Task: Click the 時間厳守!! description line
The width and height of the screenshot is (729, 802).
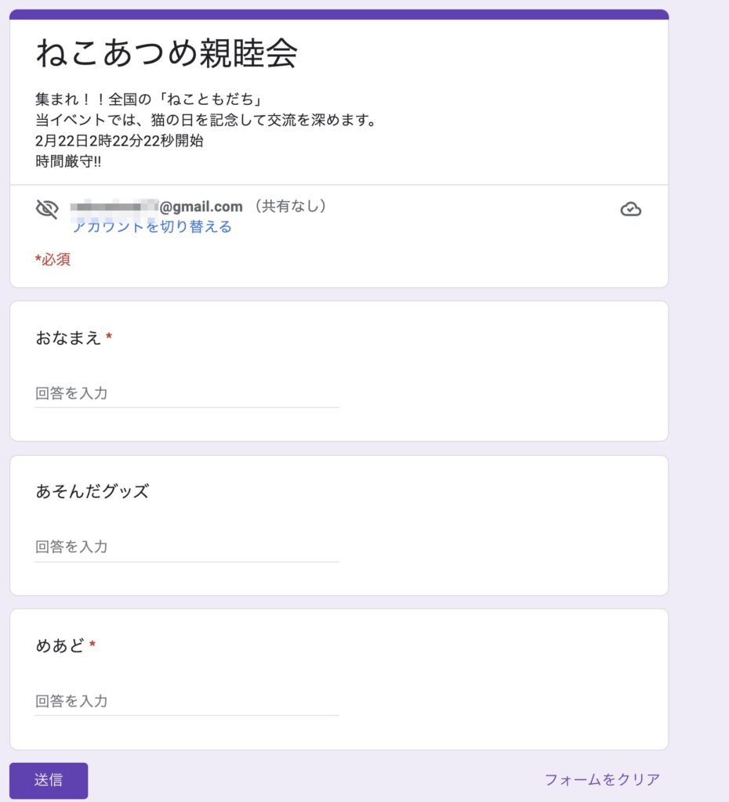Action: (x=68, y=161)
